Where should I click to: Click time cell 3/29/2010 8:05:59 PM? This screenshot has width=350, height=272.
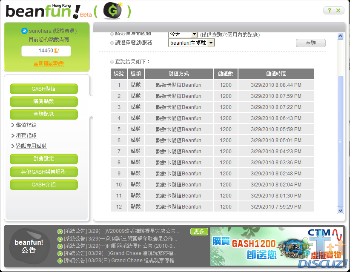[x=276, y=129]
